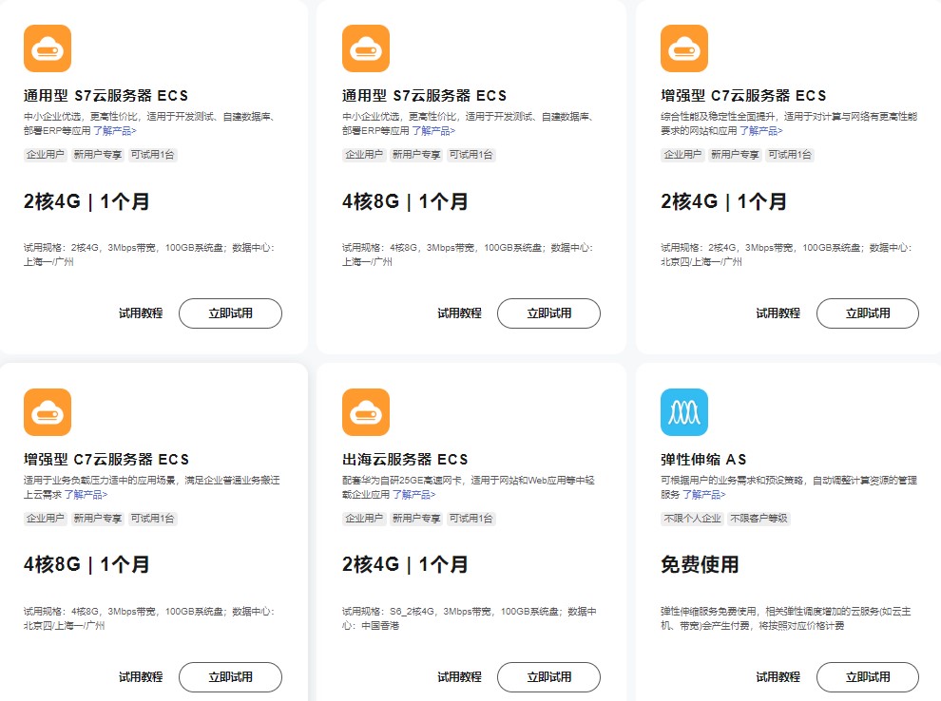Click the 出海云服务器 ECS title

click(405, 460)
